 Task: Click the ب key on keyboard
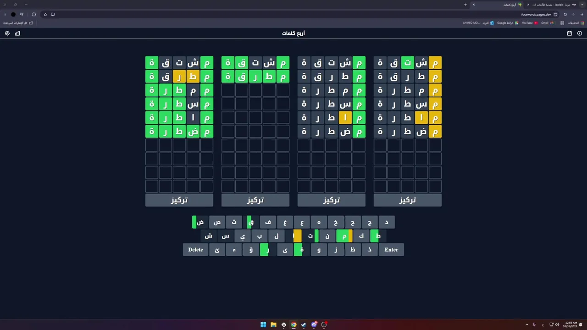click(x=260, y=236)
